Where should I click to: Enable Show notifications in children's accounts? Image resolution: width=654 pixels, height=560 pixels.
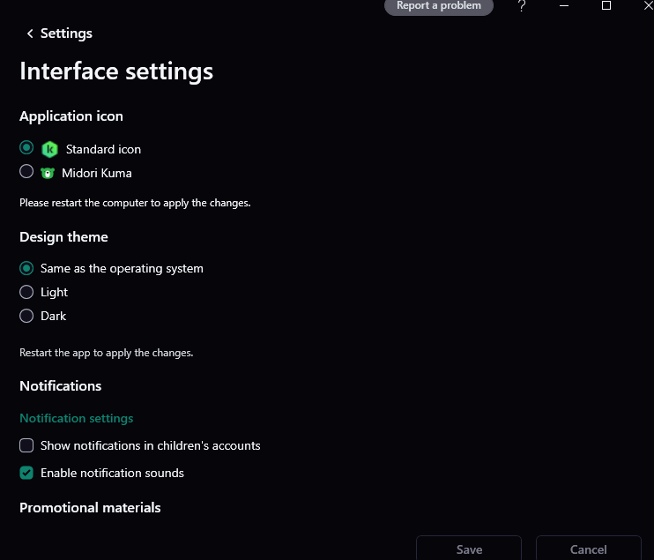click(x=26, y=445)
